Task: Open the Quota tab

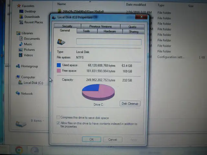Action: pos(132,27)
